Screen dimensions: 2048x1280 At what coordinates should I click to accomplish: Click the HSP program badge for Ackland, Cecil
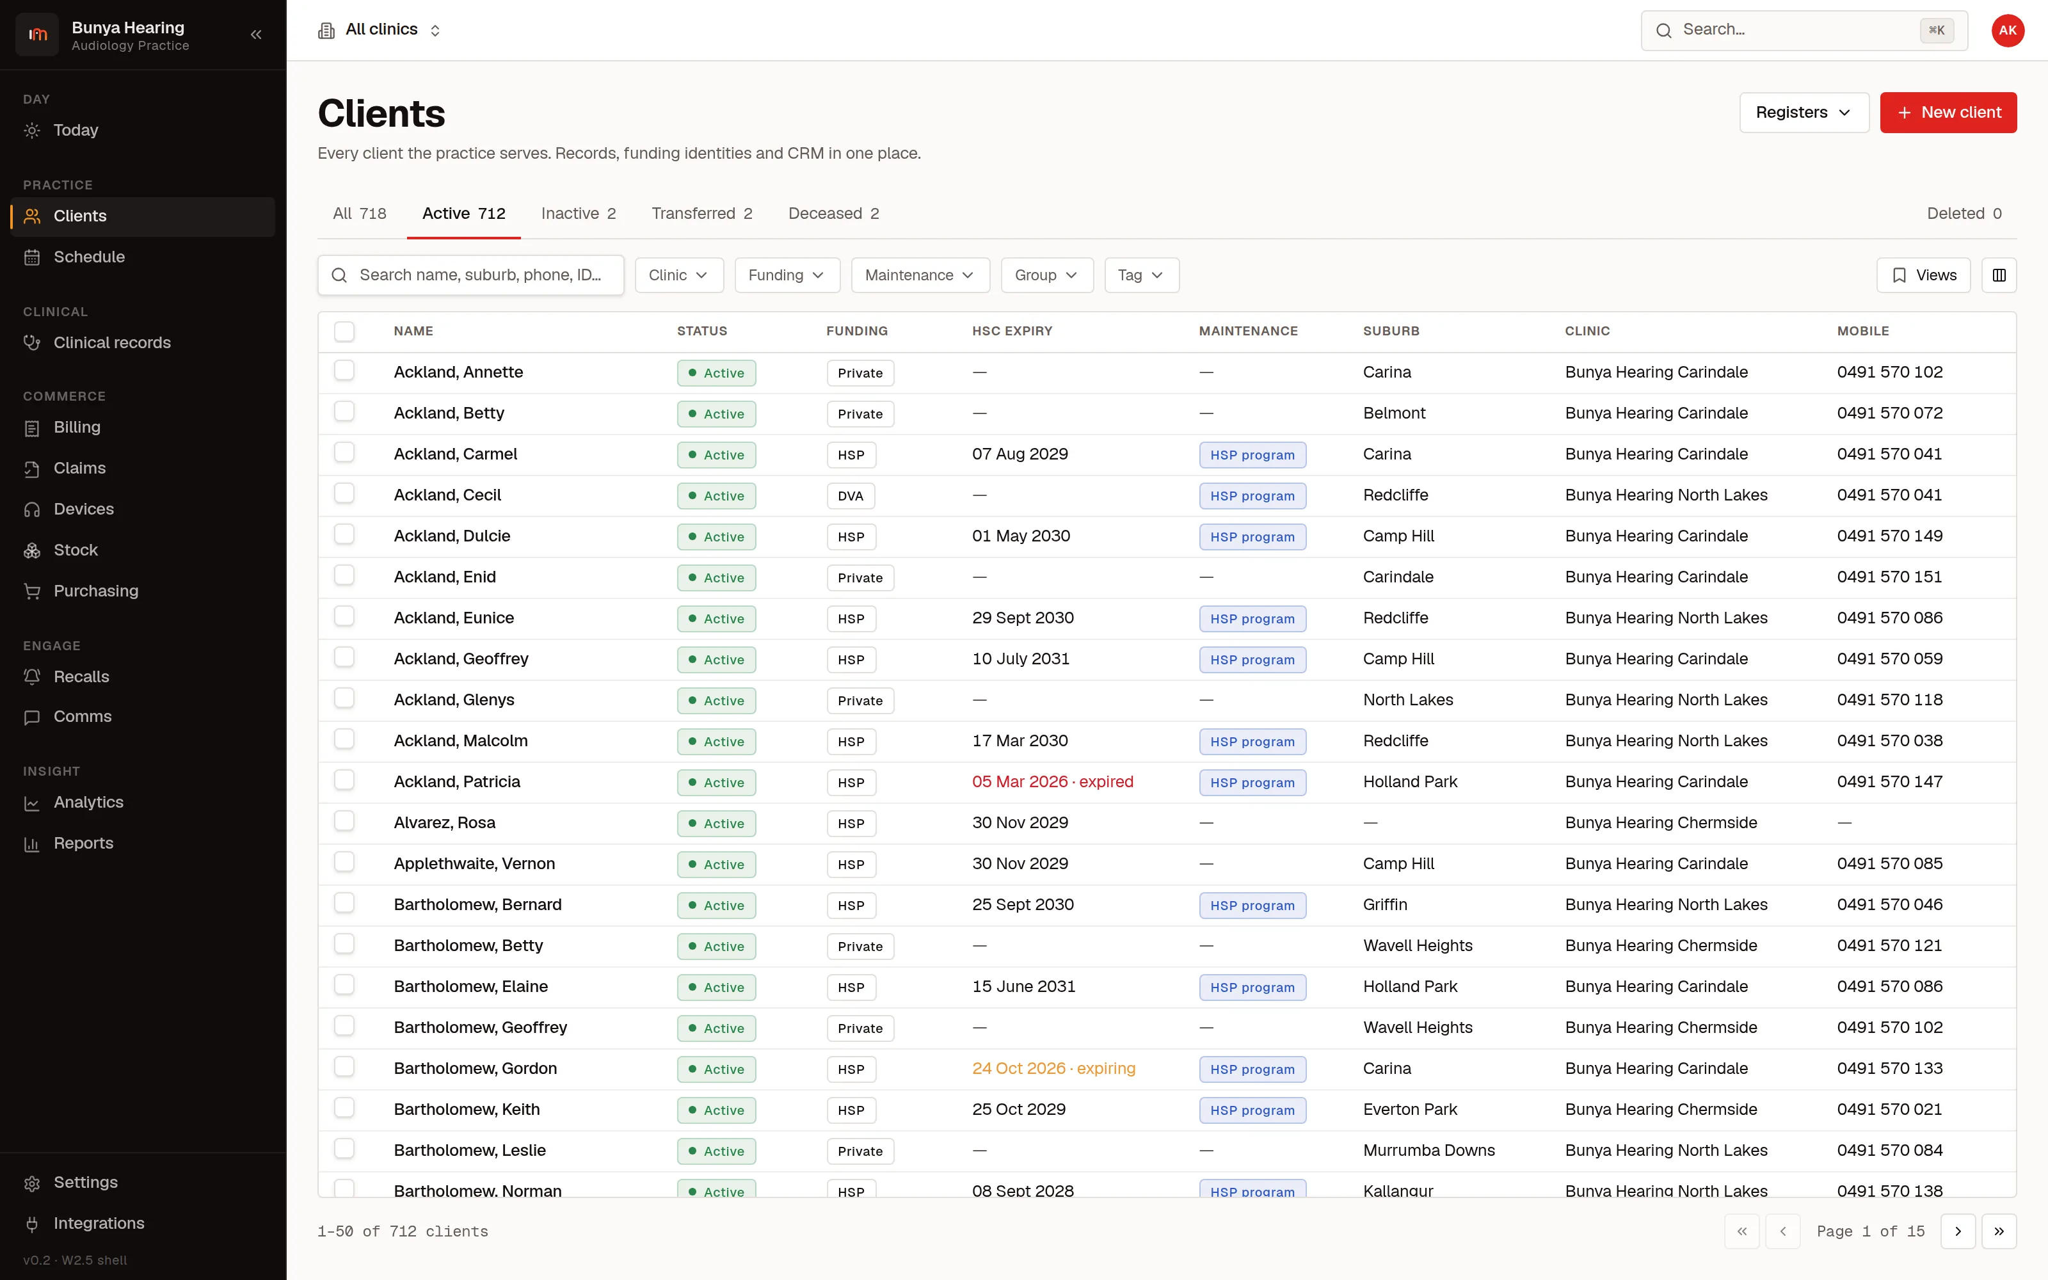[1252, 496]
